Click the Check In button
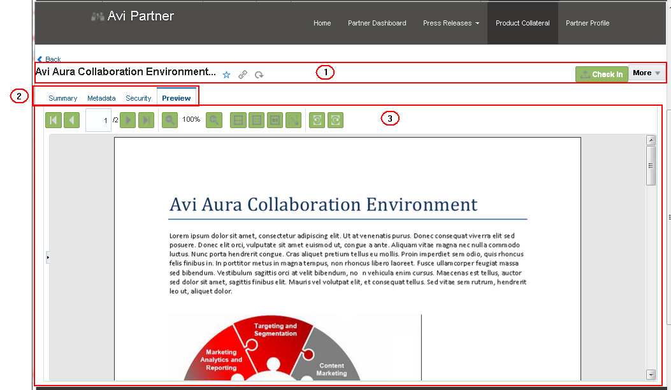671x390 pixels. click(x=602, y=74)
